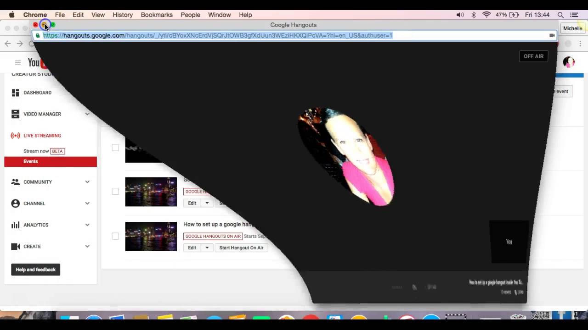Tick the checkbox of the second event row
This screenshot has width=588, height=330.
(x=115, y=192)
